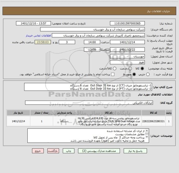
Task: Toggle the اسناد خزانه اسلامی payment checkbox
Action: [x=113, y=75]
